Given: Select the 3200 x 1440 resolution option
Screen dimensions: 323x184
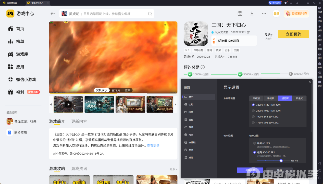Looking at the screenshot, I should [x=266, y=105].
